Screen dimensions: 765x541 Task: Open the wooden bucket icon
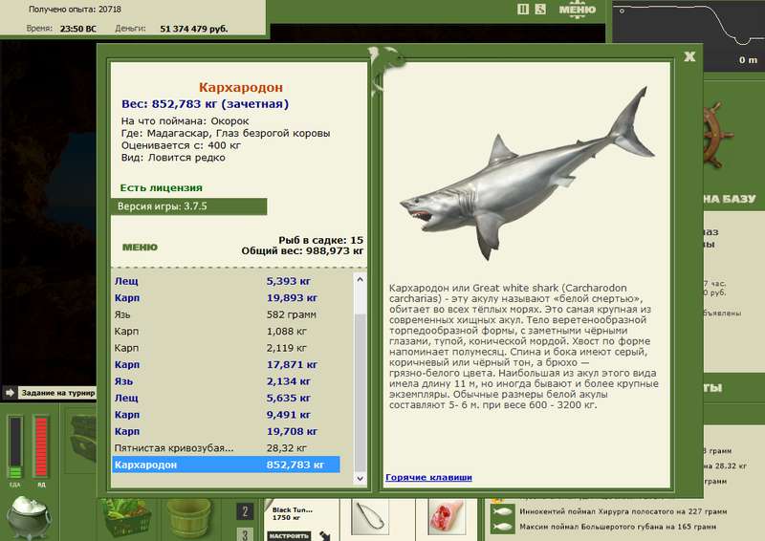[x=188, y=519]
